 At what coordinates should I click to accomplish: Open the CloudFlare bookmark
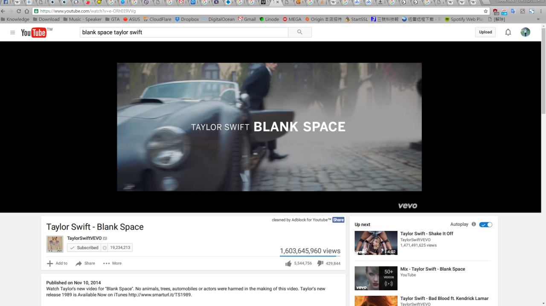158,19
